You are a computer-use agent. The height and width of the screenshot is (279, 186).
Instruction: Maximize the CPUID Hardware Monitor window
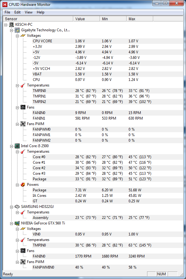(x=165, y=3)
